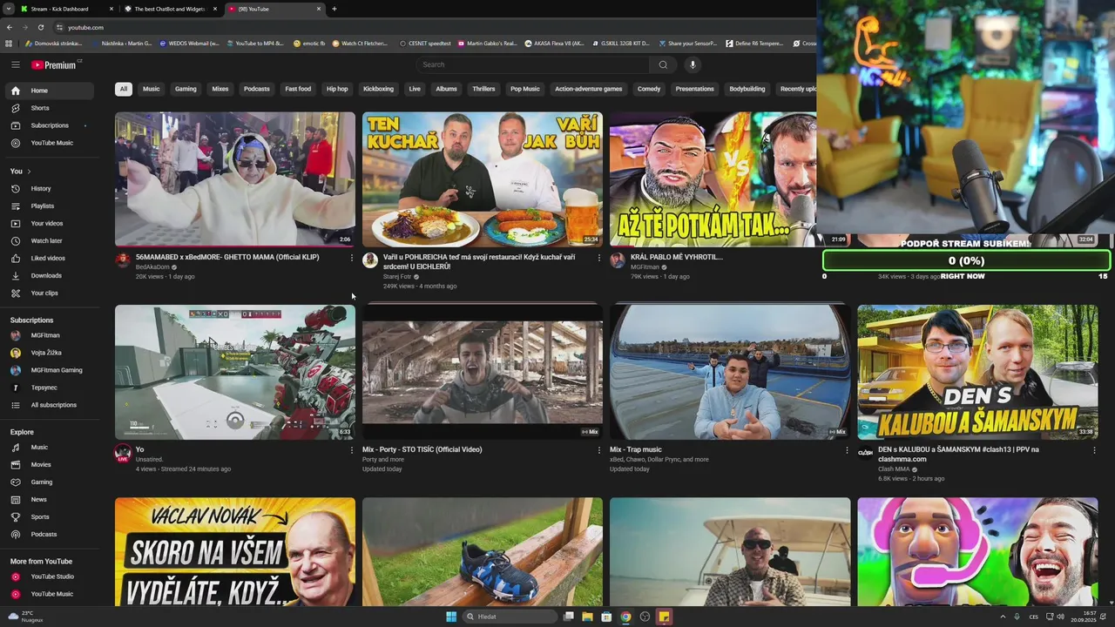1115x627 pixels.
Task: Open Chrome bookmarks apps grid icon
Action: [x=9, y=43]
